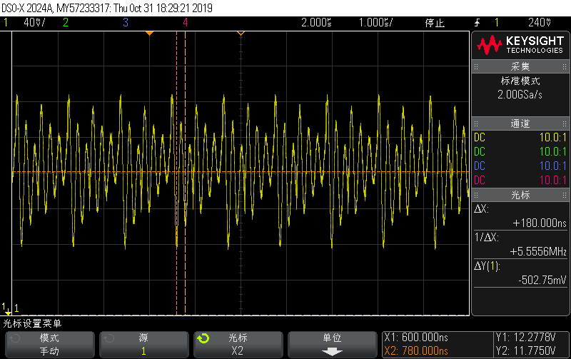Click the grip dots left of 光标 header

(x=476, y=195)
